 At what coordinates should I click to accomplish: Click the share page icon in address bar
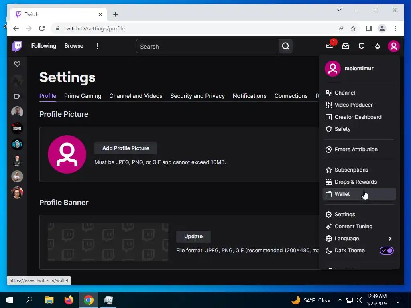coord(340,28)
